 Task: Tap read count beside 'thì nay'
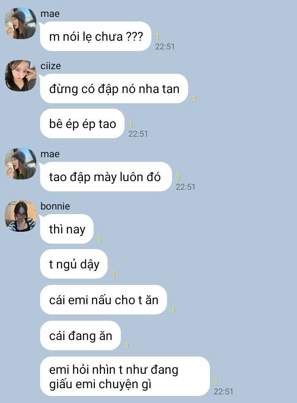[x=100, y=240]
